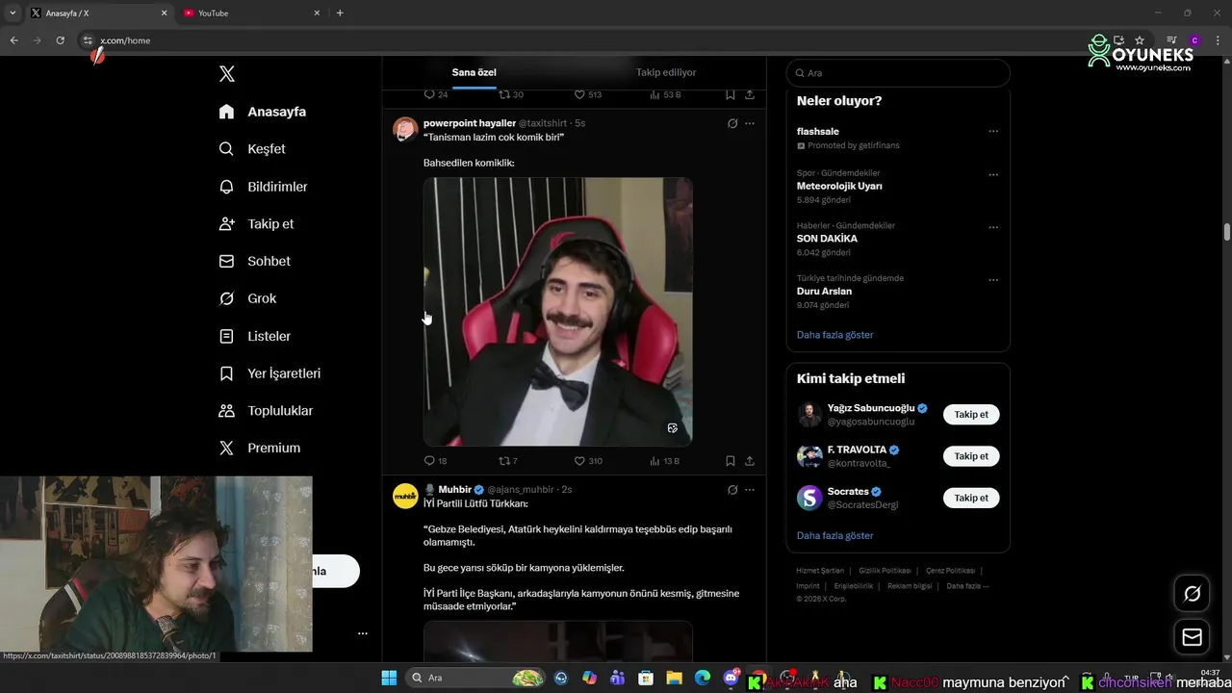Image resolution: width=1232 pixels, height=693 pixels.
Task: Open the Windows Start menu
Action: tap(389, 678)
